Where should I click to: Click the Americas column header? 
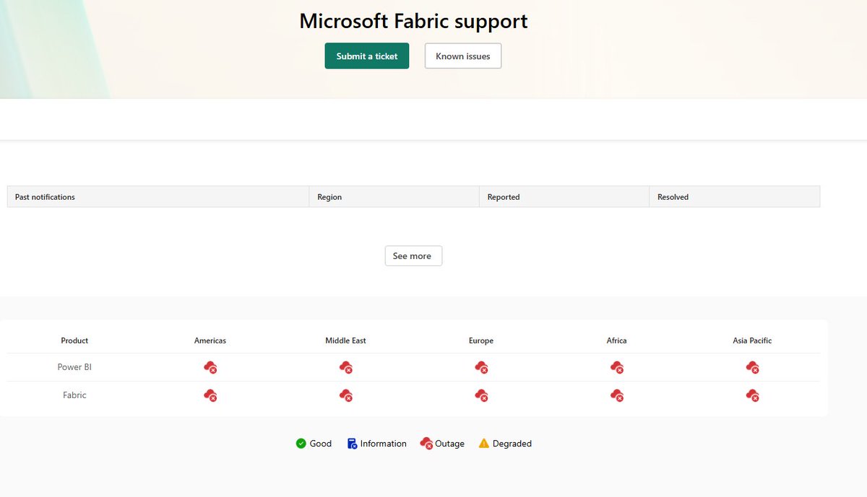tap(210, 340)
